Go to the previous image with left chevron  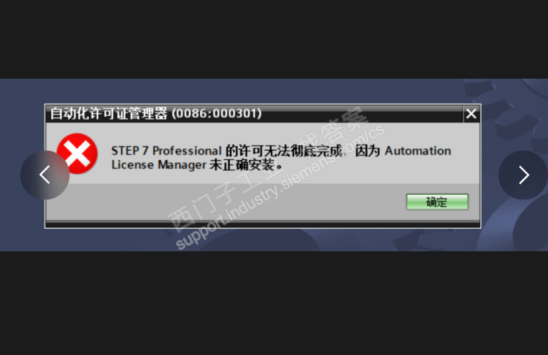tap(45, 175)
